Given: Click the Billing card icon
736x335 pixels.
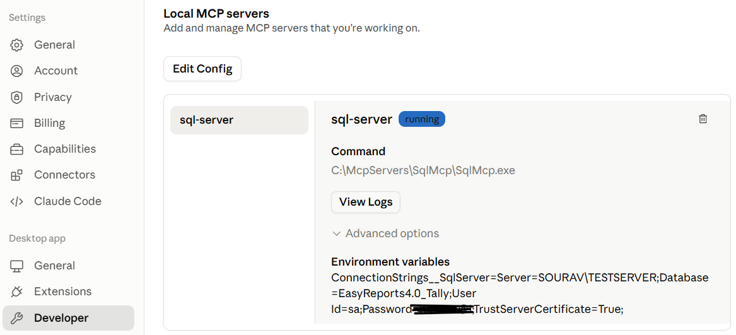Looking at the screenshot, I should coord(16,123).
